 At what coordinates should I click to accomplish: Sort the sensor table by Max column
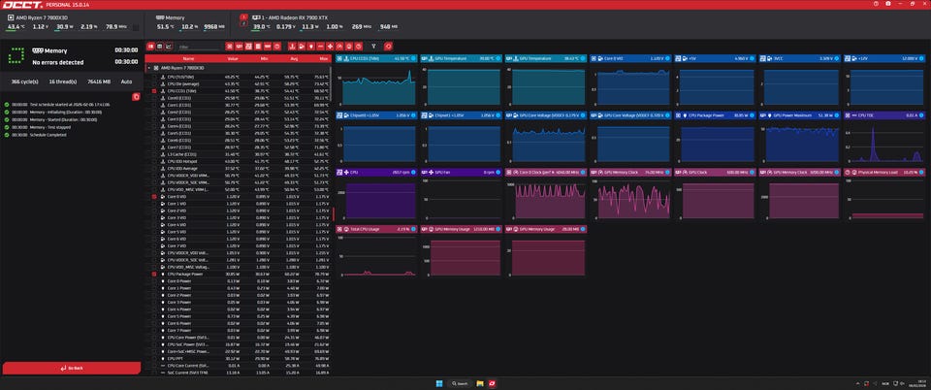321,58
